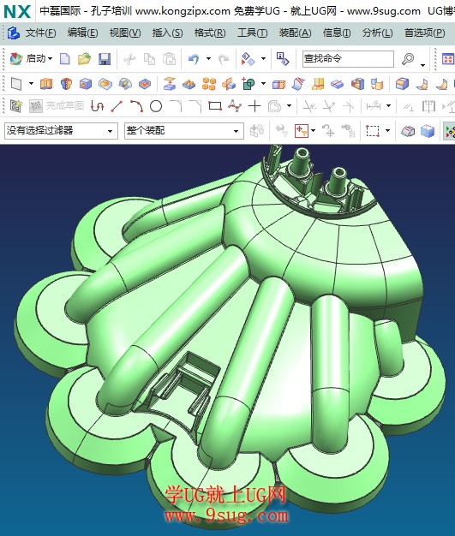
Task: Click the Extrude feature icon
Action: 46,83
